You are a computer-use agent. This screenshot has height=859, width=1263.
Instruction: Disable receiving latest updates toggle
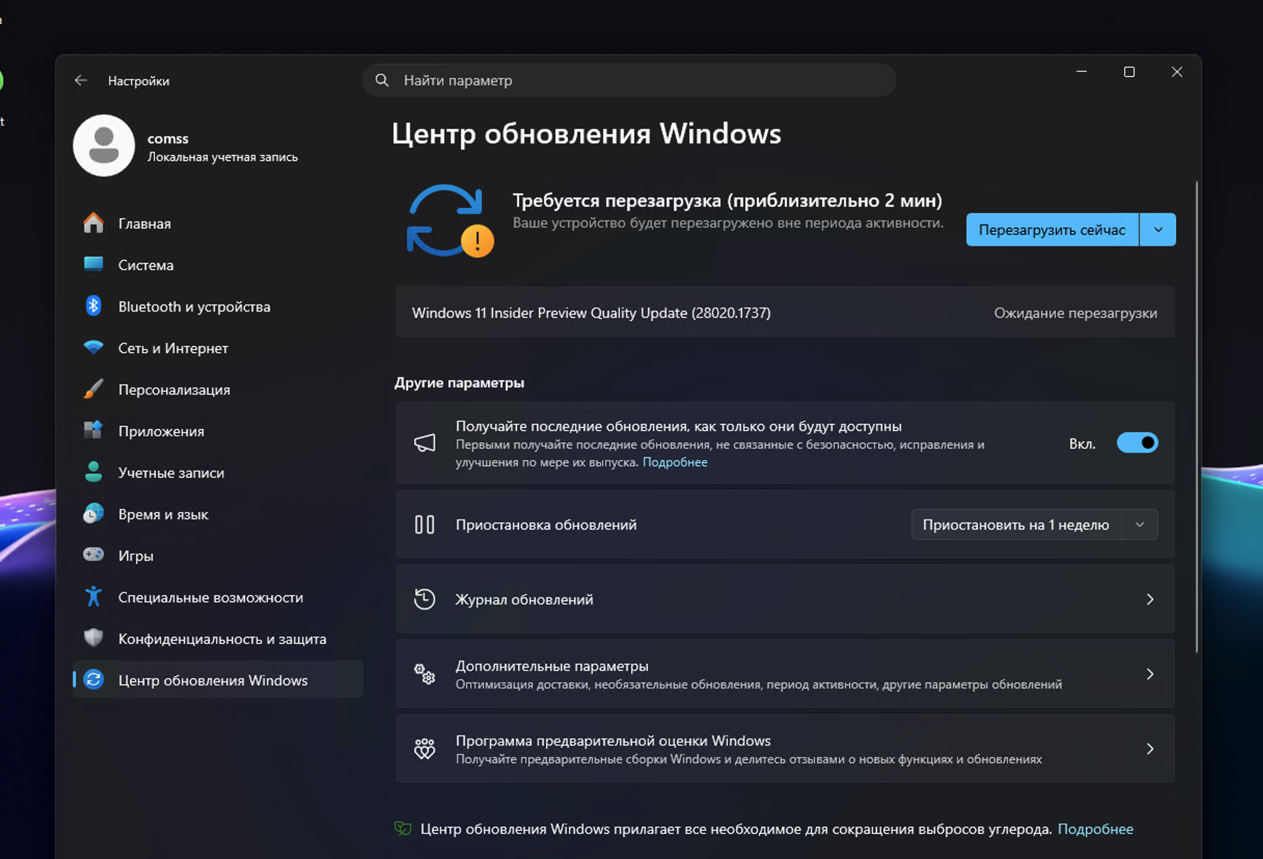(x=1137, y=442)
